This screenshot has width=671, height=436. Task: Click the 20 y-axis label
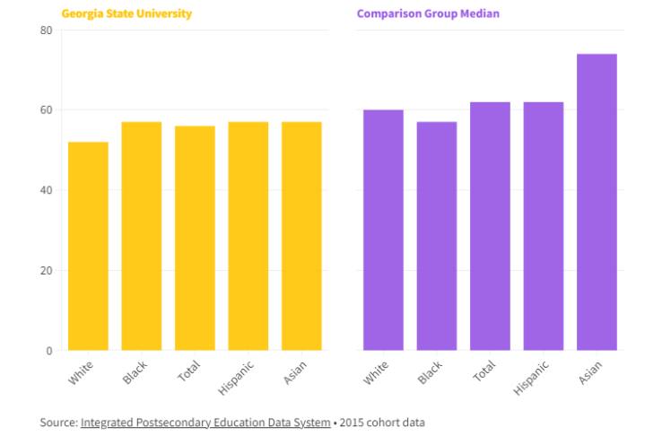tap(47, 271)
